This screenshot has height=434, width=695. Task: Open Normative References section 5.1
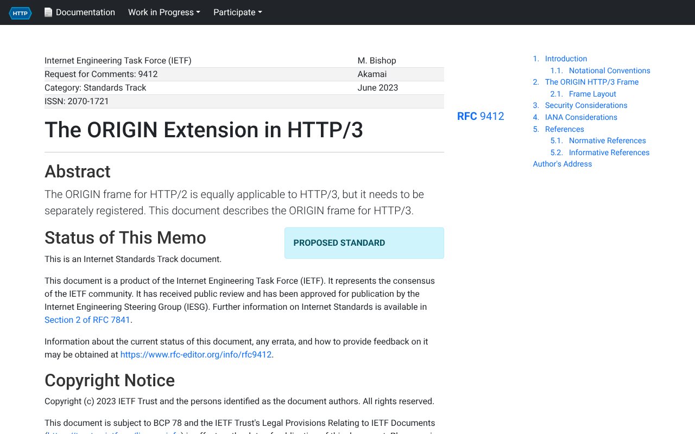click(607, 141)
